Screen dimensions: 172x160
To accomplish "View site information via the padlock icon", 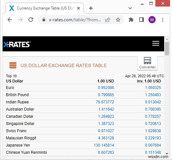I will point(44,20).
